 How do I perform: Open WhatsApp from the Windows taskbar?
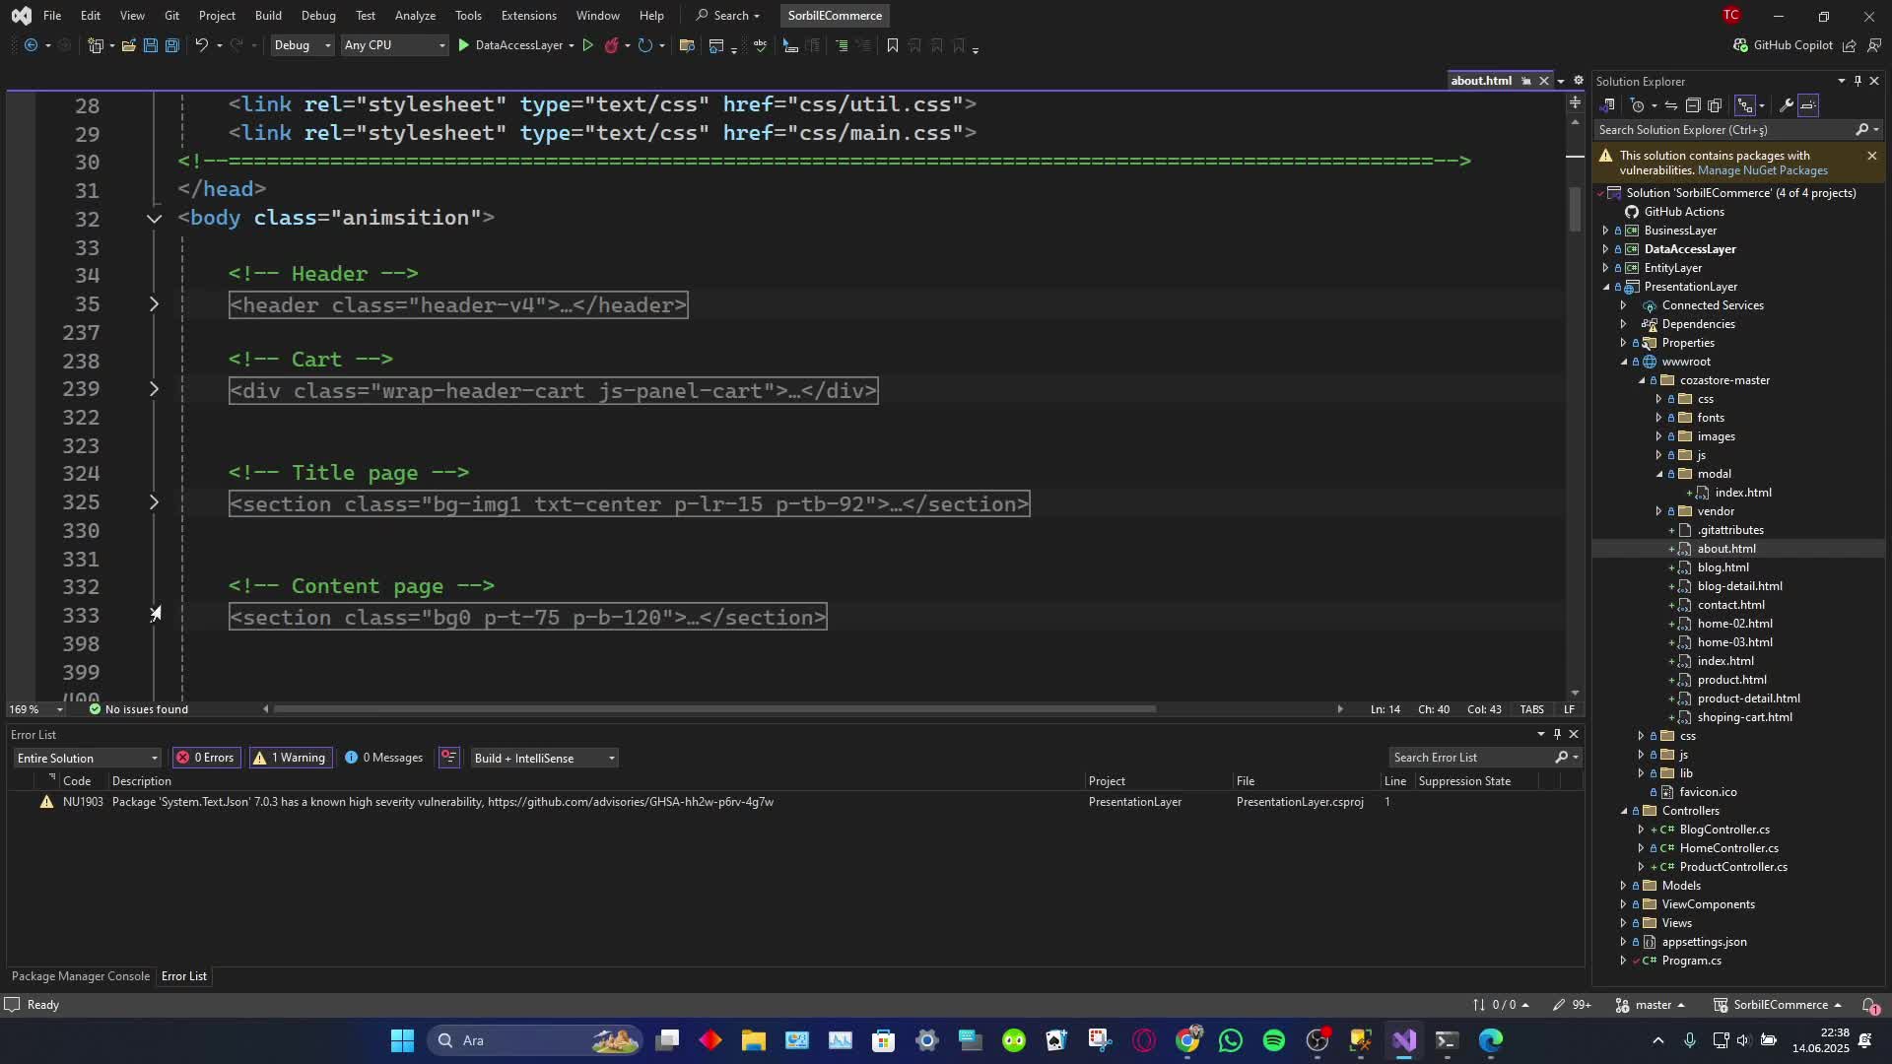tap(1230, 1040)
